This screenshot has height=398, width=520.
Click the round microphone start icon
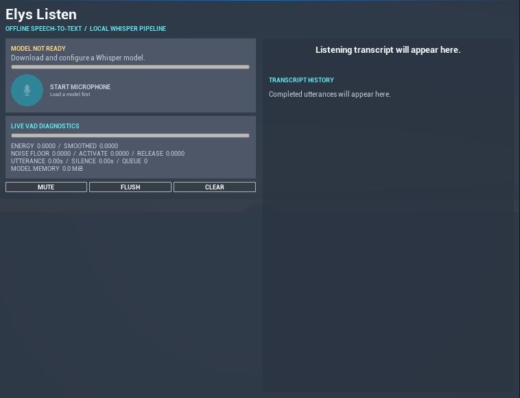[x=27, y=90]
